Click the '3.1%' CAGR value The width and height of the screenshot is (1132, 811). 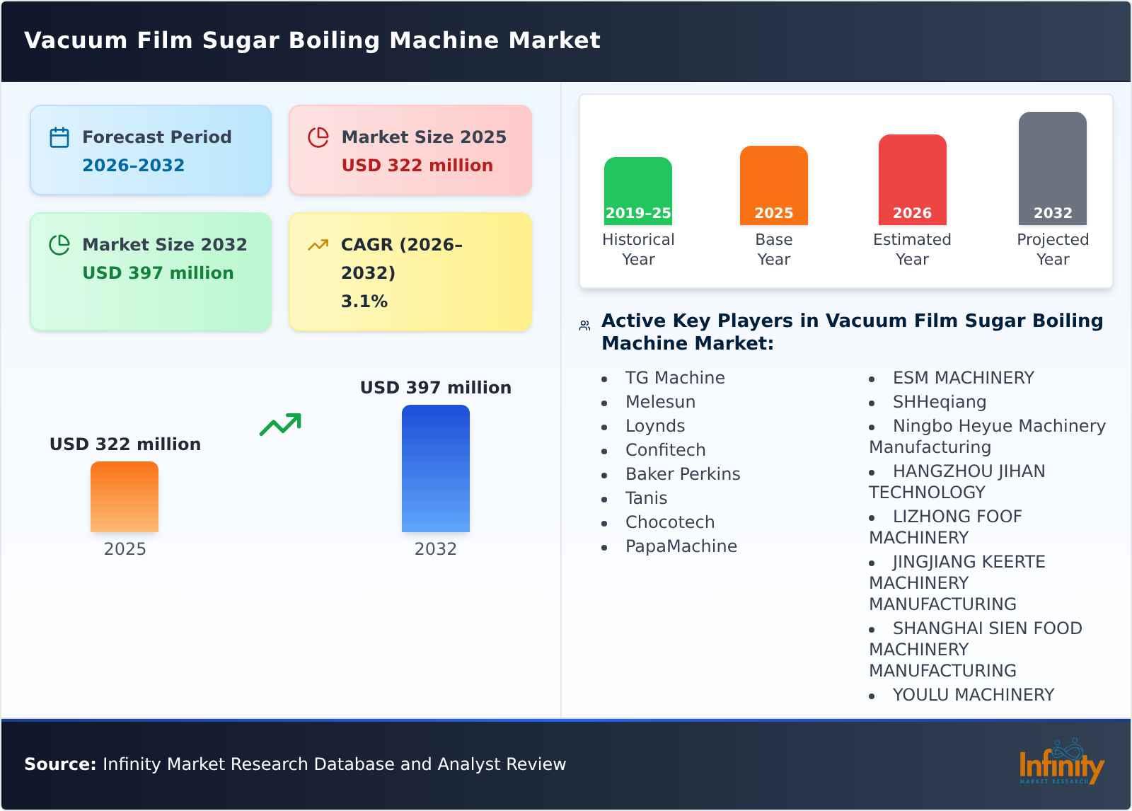pyautogui.click(x=364, y=301)
